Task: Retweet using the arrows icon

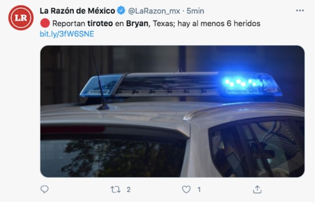Action: tap(116, 189)
